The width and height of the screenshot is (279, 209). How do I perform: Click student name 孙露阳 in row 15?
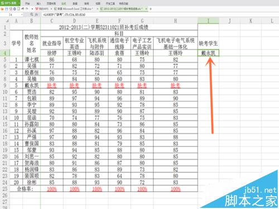click(x=32, y=124)
